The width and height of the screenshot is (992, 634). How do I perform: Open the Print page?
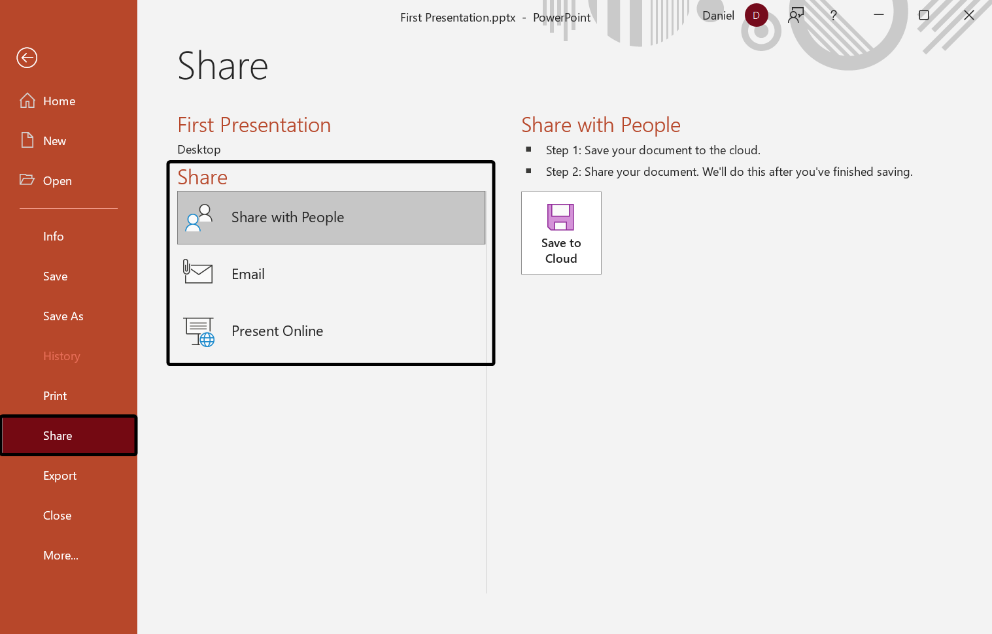pyautogui.click(x=55, y=396)
